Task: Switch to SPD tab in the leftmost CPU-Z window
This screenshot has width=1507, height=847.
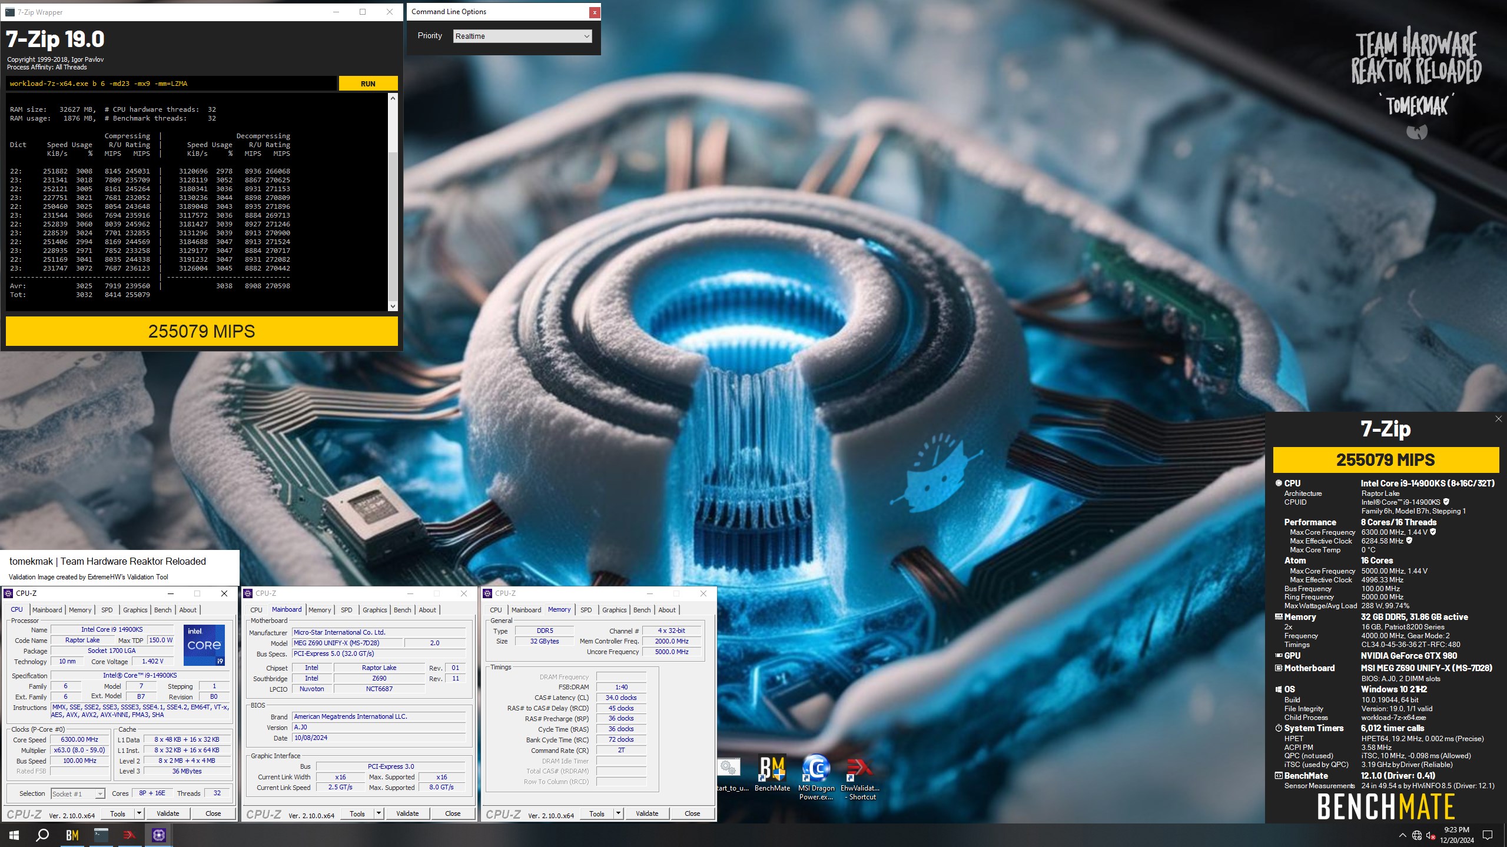Action: tap(107, 610)
